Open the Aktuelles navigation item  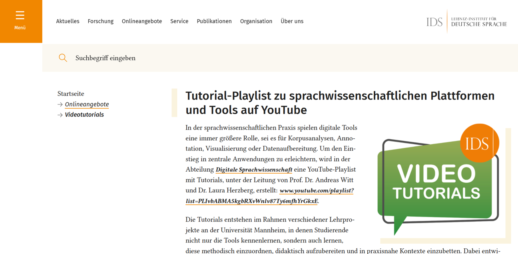point(68,21)
